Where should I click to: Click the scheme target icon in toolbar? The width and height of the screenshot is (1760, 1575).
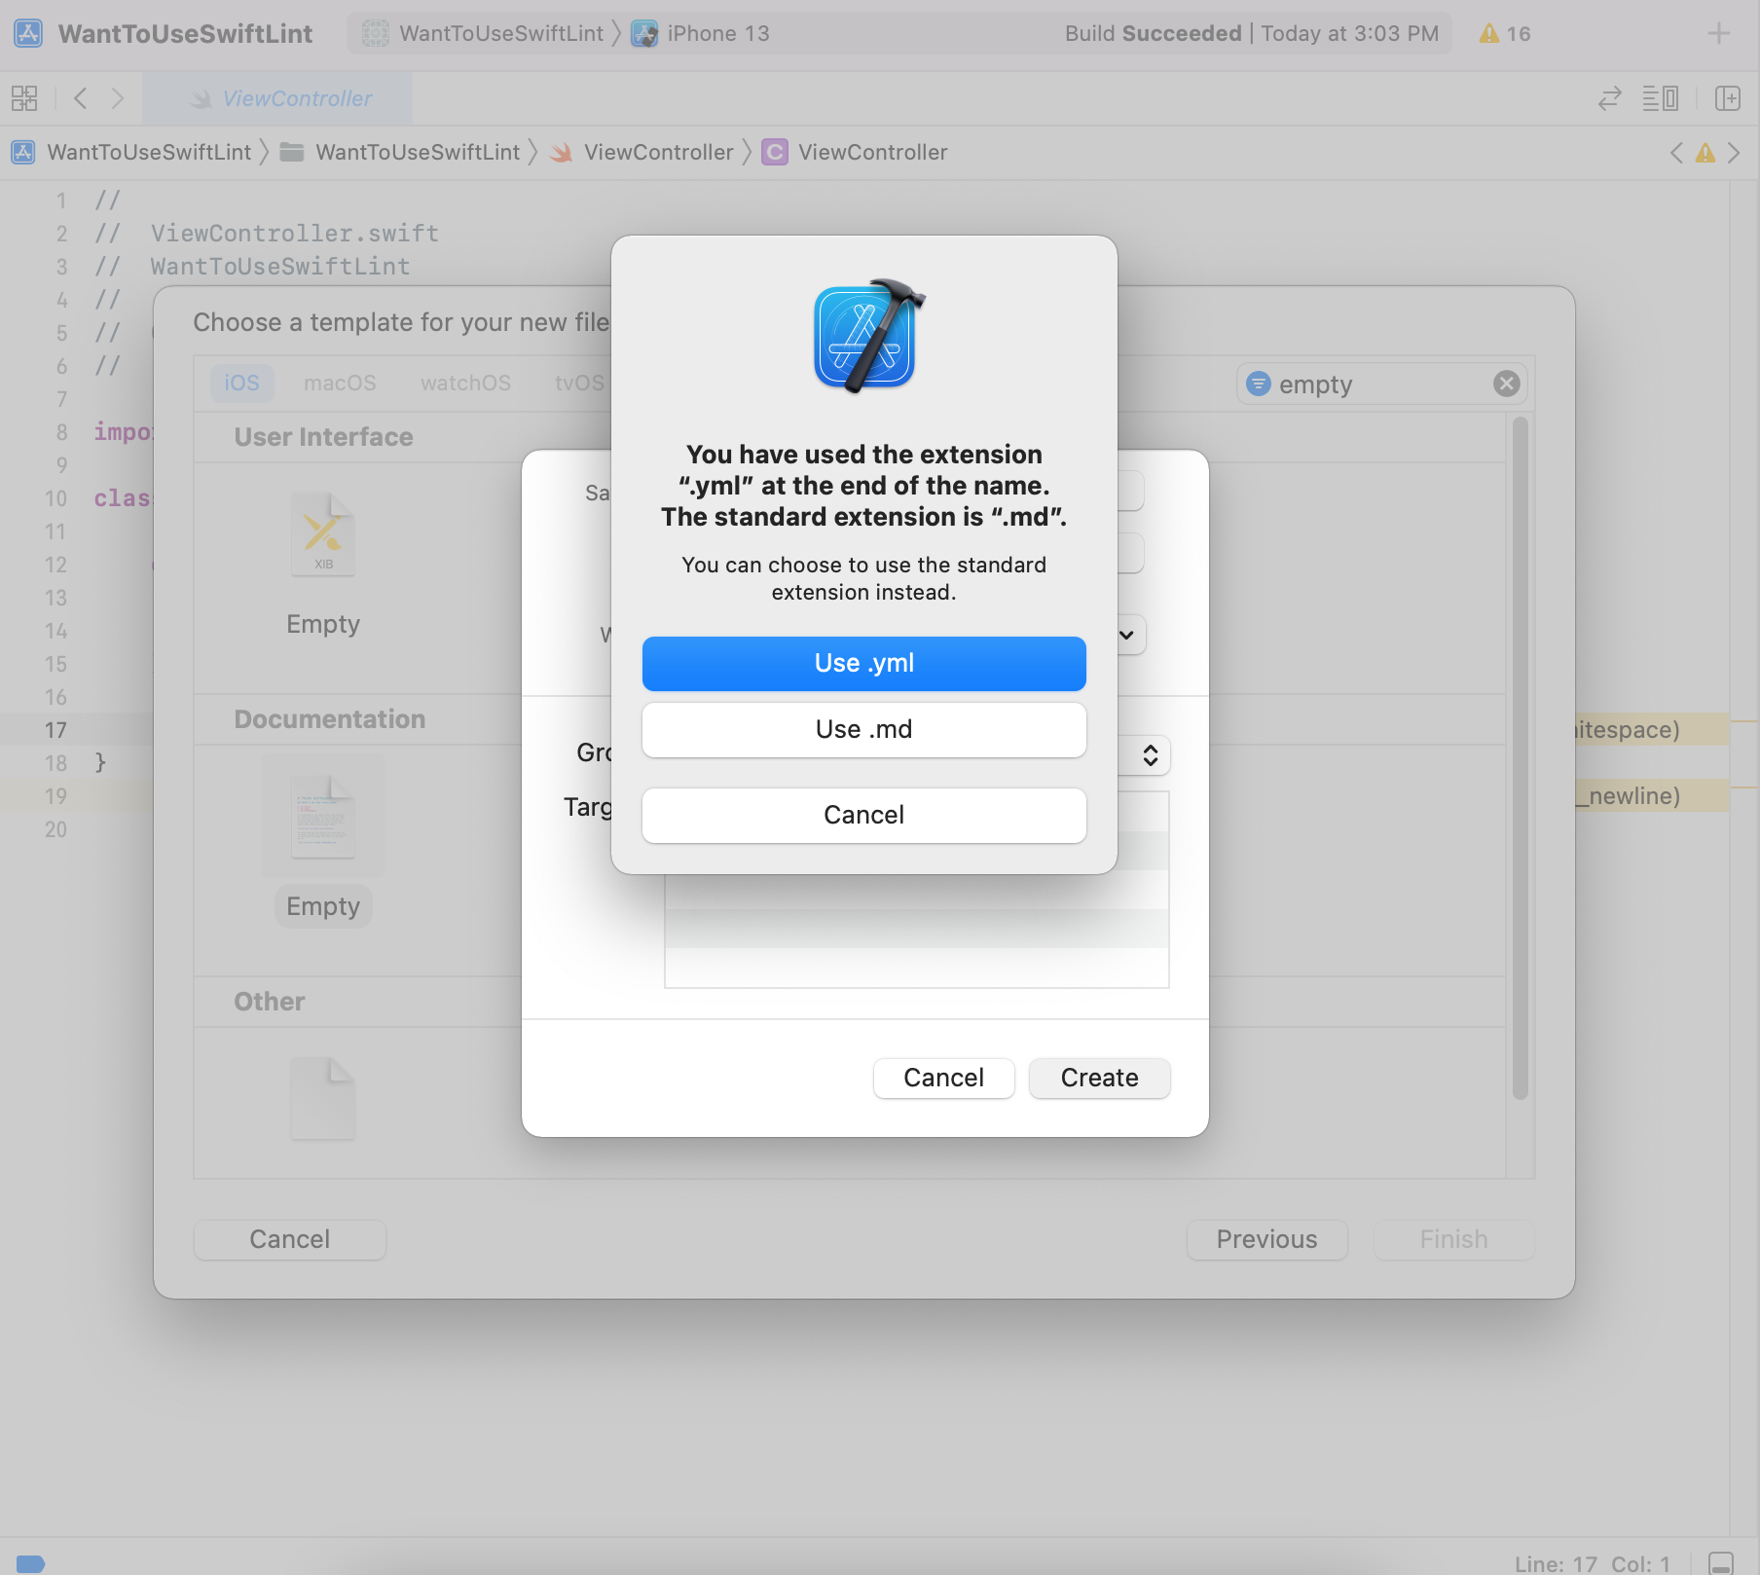(376, 33)
